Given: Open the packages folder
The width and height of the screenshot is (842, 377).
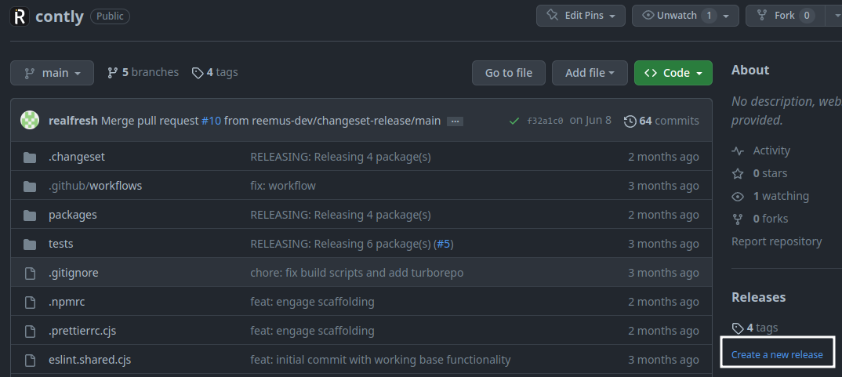Looking at the screenshot, I should point(72,215).
